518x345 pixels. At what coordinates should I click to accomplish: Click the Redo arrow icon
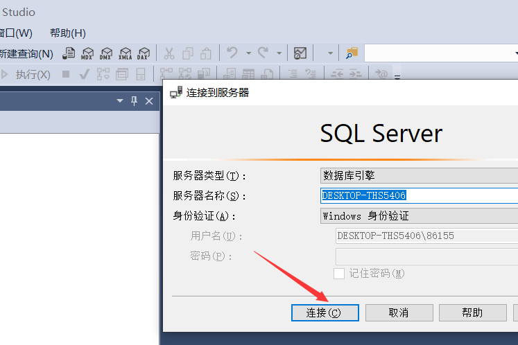(263, 53)
